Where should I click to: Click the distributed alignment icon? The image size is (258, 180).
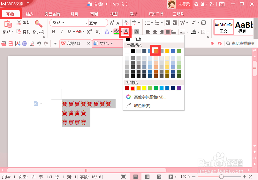(174, 32)
